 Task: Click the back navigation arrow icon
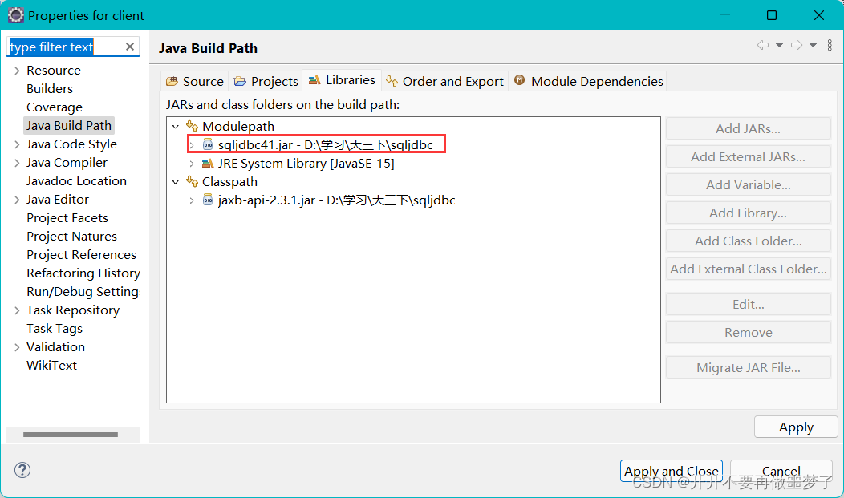coord(762,45)
